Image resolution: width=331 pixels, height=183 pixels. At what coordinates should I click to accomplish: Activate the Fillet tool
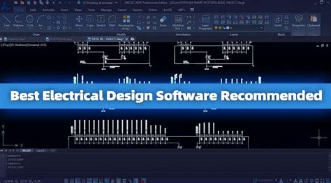112,21
